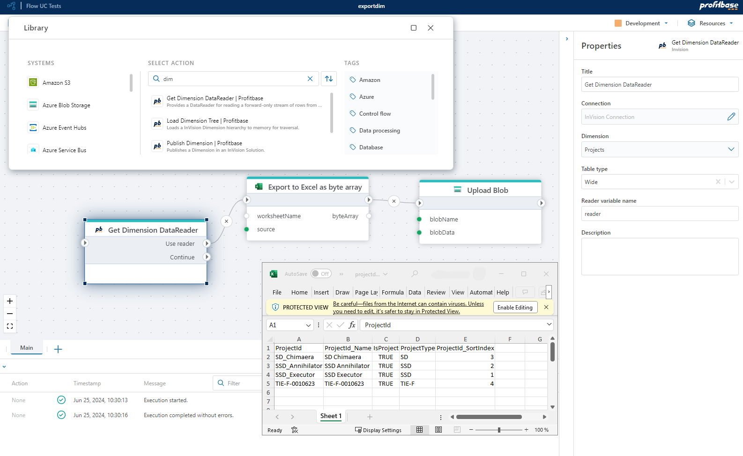
Task: Zoom in on the flow canvas
Action: pyautogui.click(x=10, y=301)
